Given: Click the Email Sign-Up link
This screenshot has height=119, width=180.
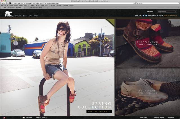Looking at the screenshot, I should coord(152,16).
